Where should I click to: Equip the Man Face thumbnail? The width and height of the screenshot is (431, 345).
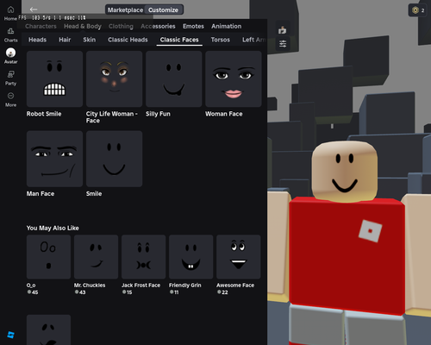pos(54,159)
